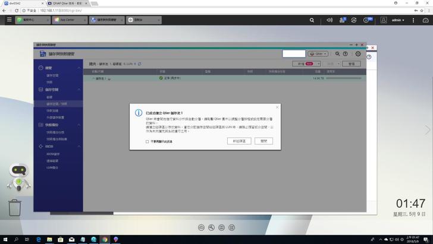Switch to storage and snapshots QTS tab
The height and width of the screenshot is (244, 433).
106,20
